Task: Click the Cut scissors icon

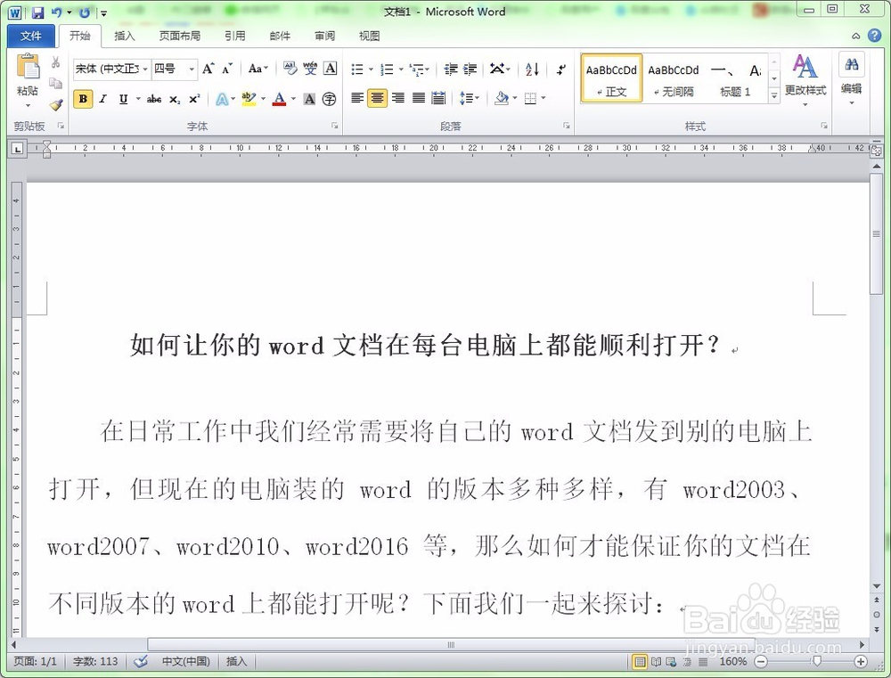Action: click(x=55, y=62)
